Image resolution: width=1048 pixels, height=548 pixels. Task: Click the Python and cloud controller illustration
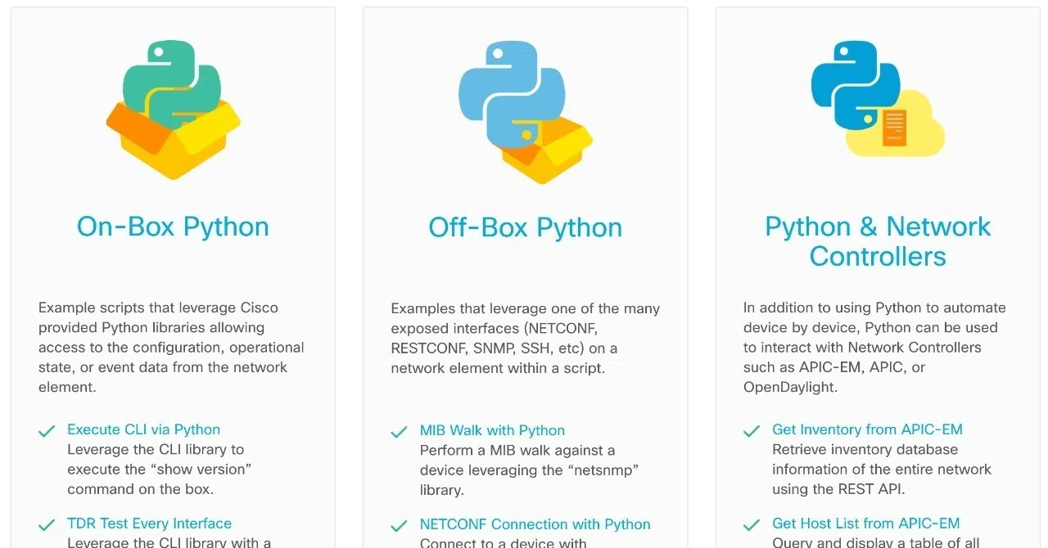(x=877, y=98)
